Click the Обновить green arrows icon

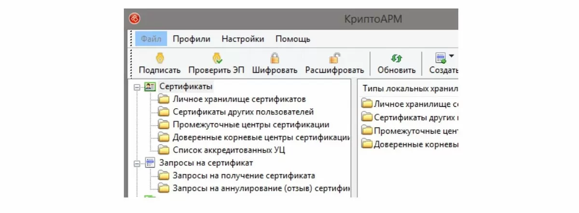coord(396,58)
